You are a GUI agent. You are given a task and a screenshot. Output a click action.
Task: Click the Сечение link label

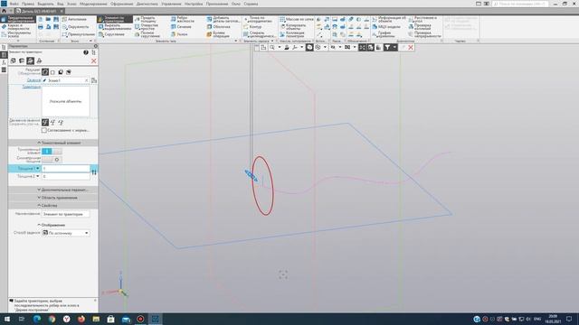click(33, 80)
